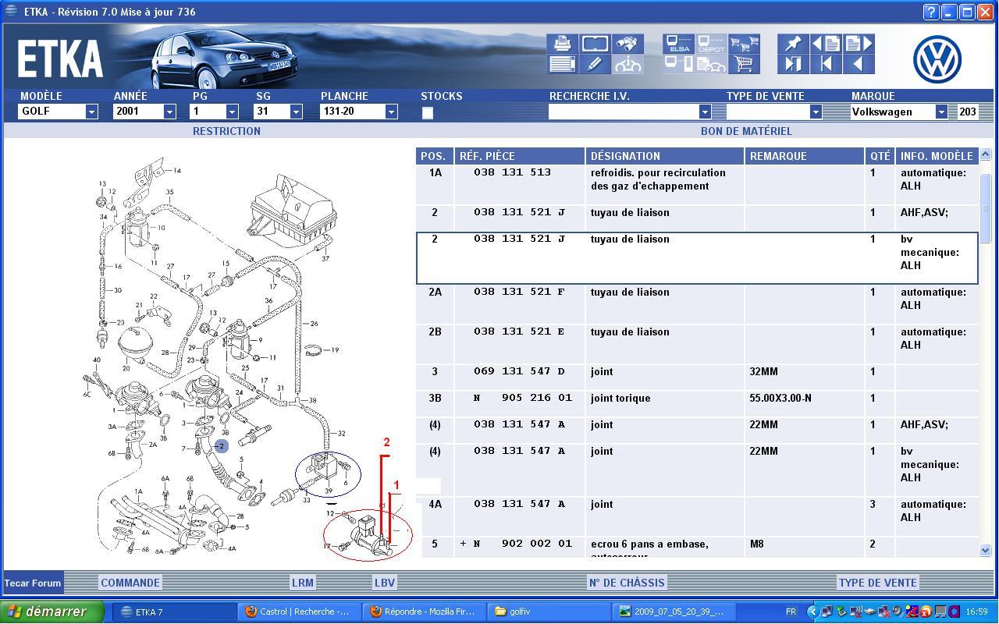The image size is (999, 624).
Task: Click the single shopping cart icon
Action: [744, 64]
